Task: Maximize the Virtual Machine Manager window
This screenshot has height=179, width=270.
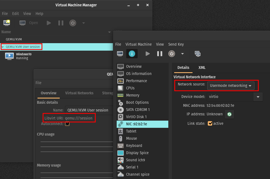Action: [x=138, y=5]
